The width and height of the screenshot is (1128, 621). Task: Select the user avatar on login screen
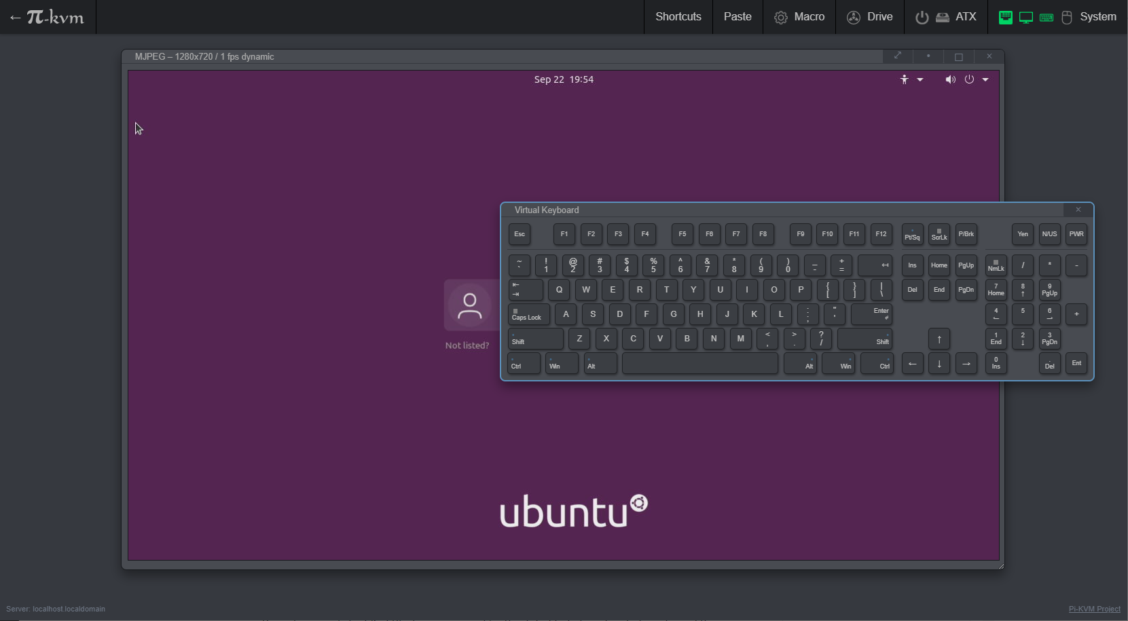(x=469, y=305)
